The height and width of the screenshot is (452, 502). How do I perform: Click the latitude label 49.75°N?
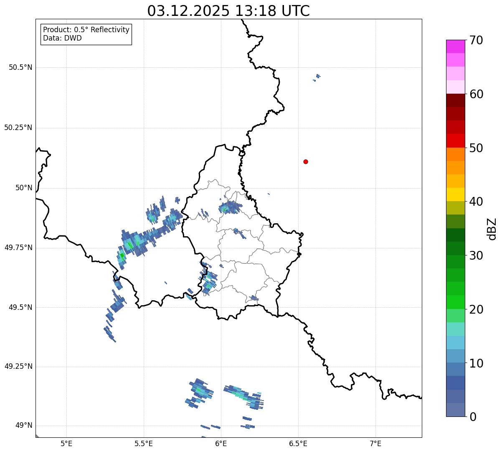pyautogui.click(x=18, y=248)
